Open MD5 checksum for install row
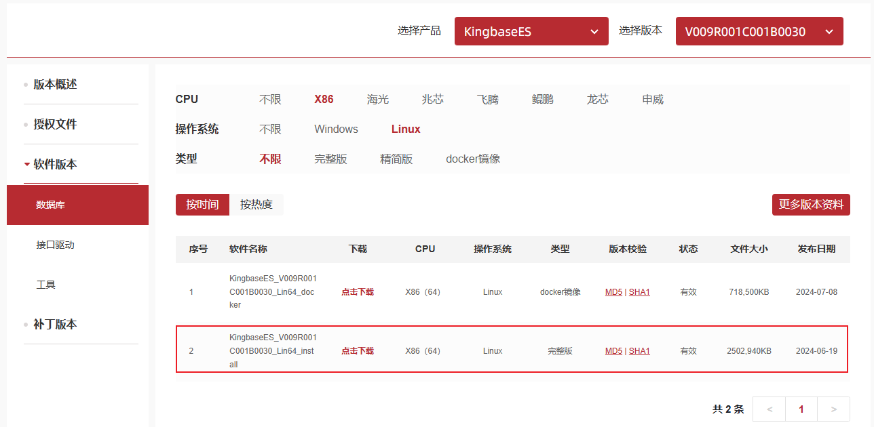Viewport: 874px width, 427px height. 613,351
